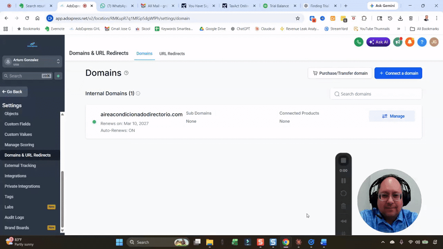Open the weather widget on taskbar

tap(20, 242)
